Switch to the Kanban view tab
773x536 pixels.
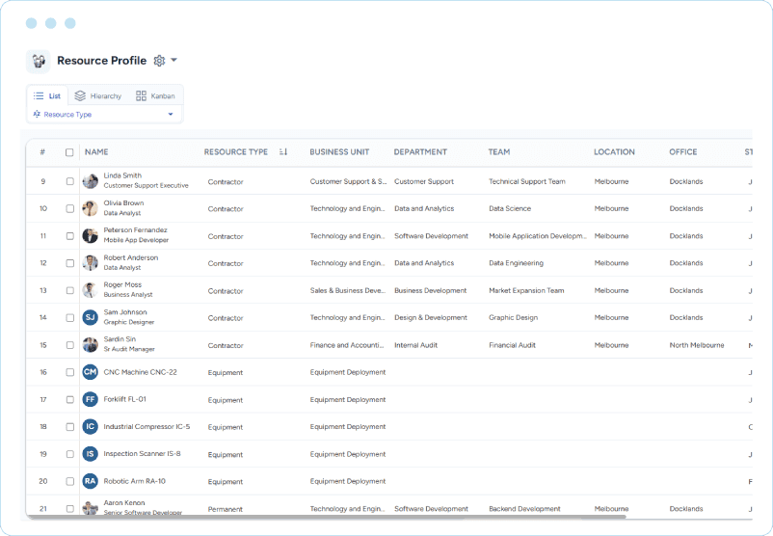(x=155, y=95)
